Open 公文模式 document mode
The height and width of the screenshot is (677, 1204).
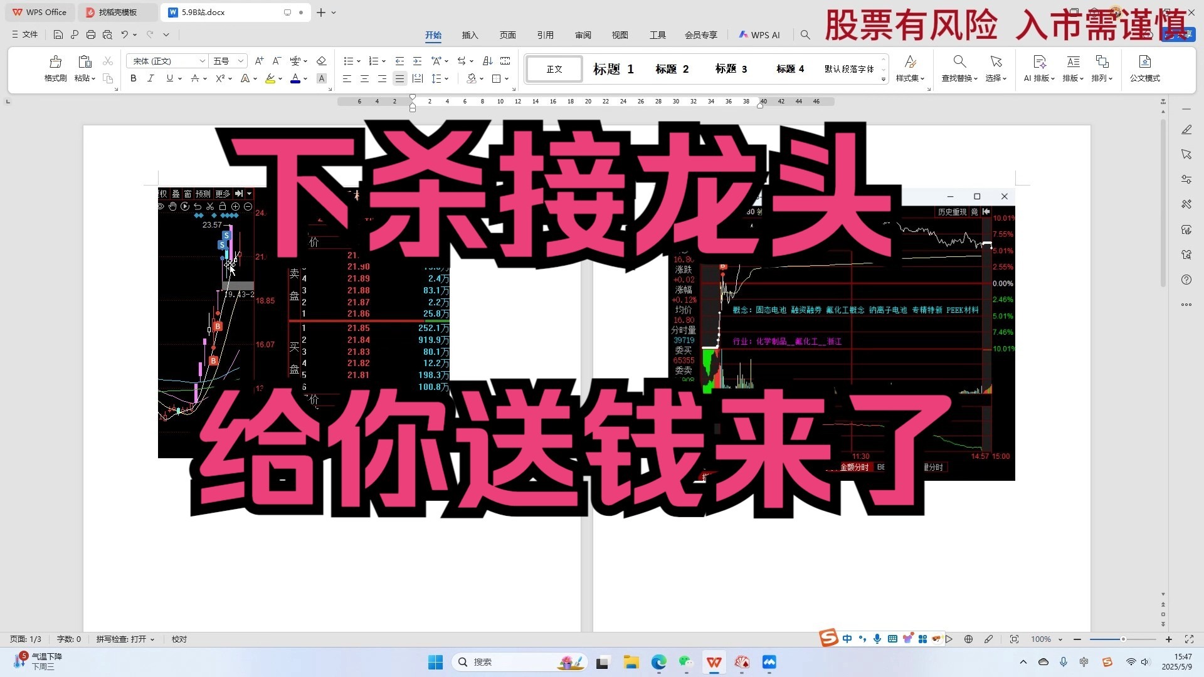click(x=1145, y=68)
